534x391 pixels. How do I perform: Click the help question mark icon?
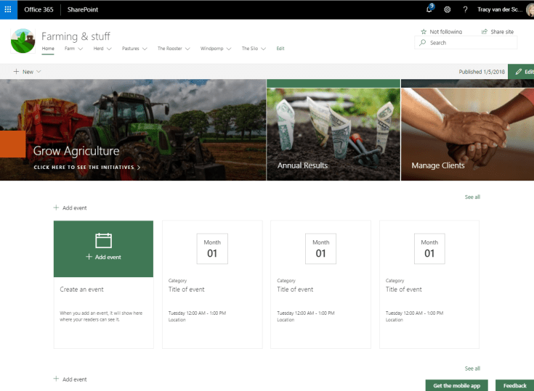pos(465,9)
